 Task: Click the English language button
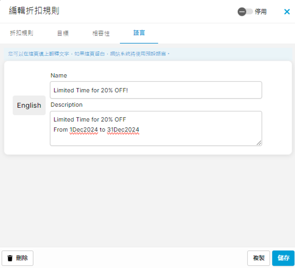29,105
